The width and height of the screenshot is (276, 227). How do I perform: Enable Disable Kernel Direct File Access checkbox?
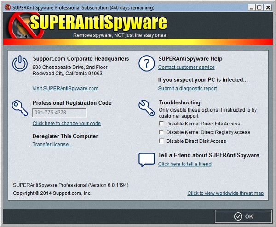[x=161, y=124]
